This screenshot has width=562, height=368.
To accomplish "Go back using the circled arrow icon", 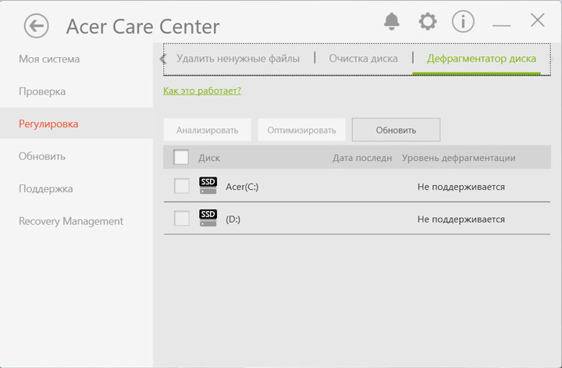I will pos(36,26).
